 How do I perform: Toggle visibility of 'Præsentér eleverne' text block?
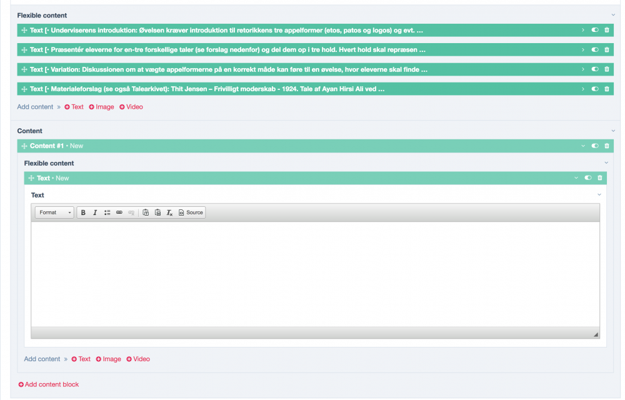[595, 49]
